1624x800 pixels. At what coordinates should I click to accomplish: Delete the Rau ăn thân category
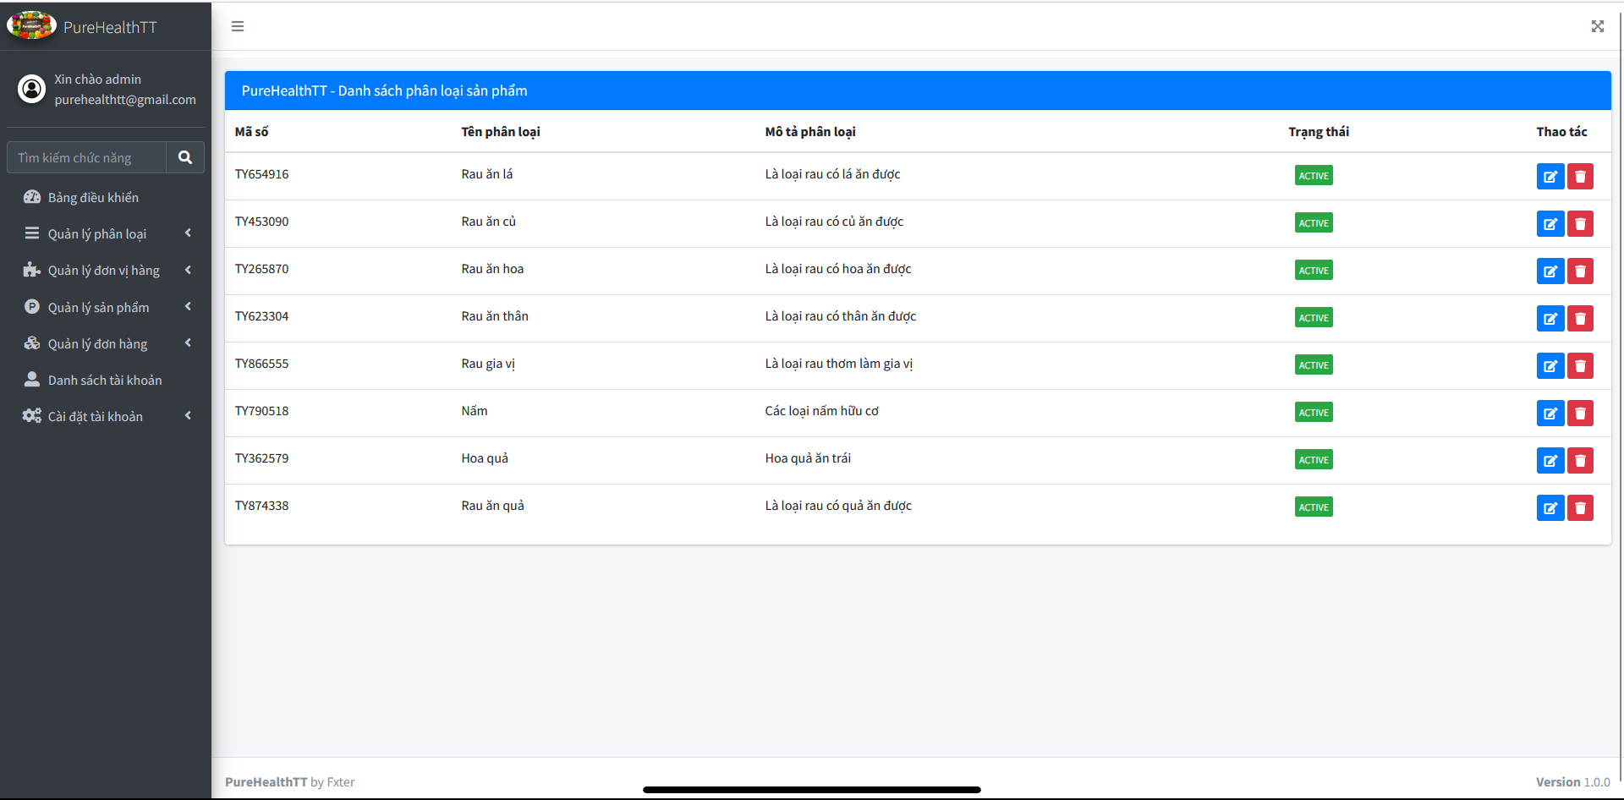pos(1580,318)
